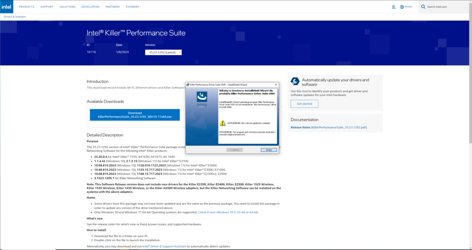Download KillerPerformanceSuite exe file
Viewport: 472px width, 250px height.
135,115
